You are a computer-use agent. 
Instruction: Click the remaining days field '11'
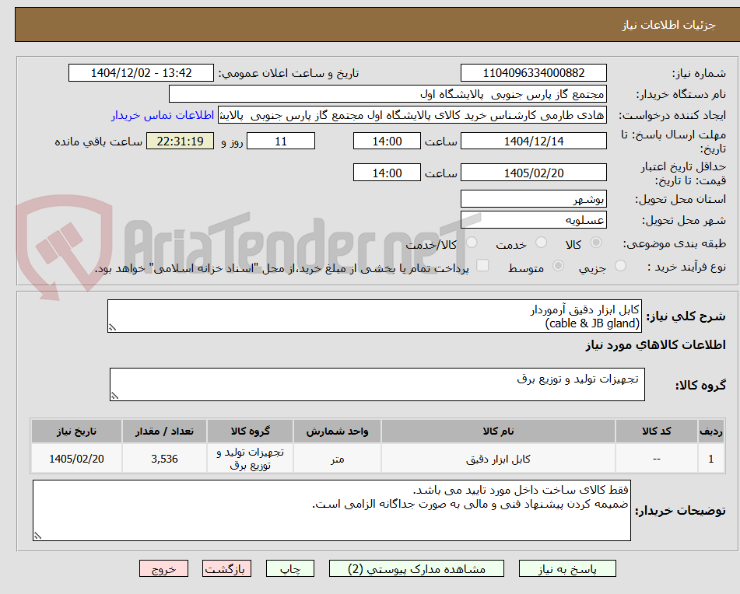tap(281, 141)
